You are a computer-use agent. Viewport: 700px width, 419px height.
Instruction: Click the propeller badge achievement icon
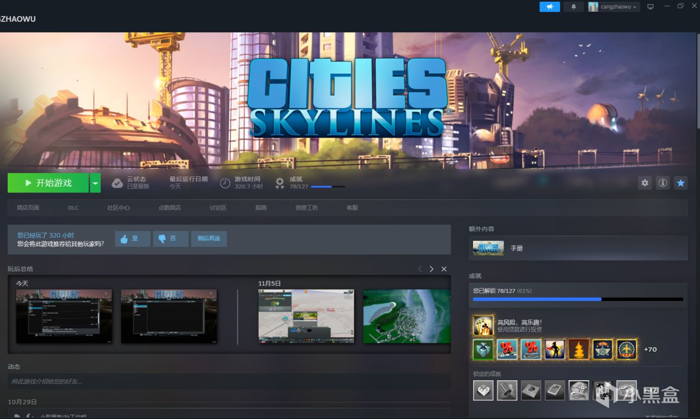(603, 349)
